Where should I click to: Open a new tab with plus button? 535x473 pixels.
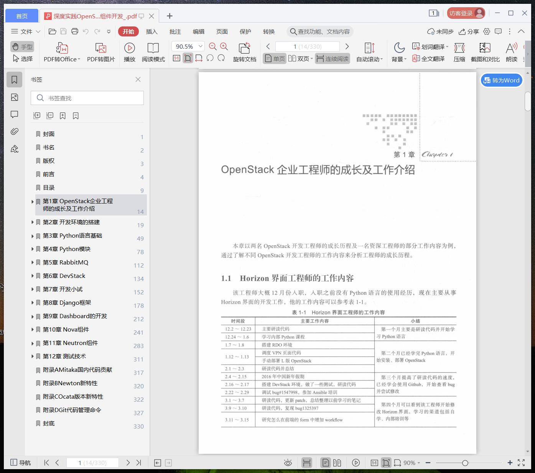170,16
